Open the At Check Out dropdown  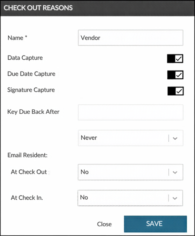pyautogui.click(x=130, y=172)
